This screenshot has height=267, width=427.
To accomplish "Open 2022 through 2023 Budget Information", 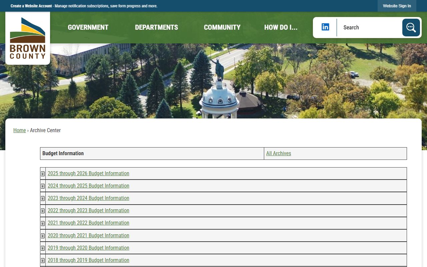I will [88, 210].
